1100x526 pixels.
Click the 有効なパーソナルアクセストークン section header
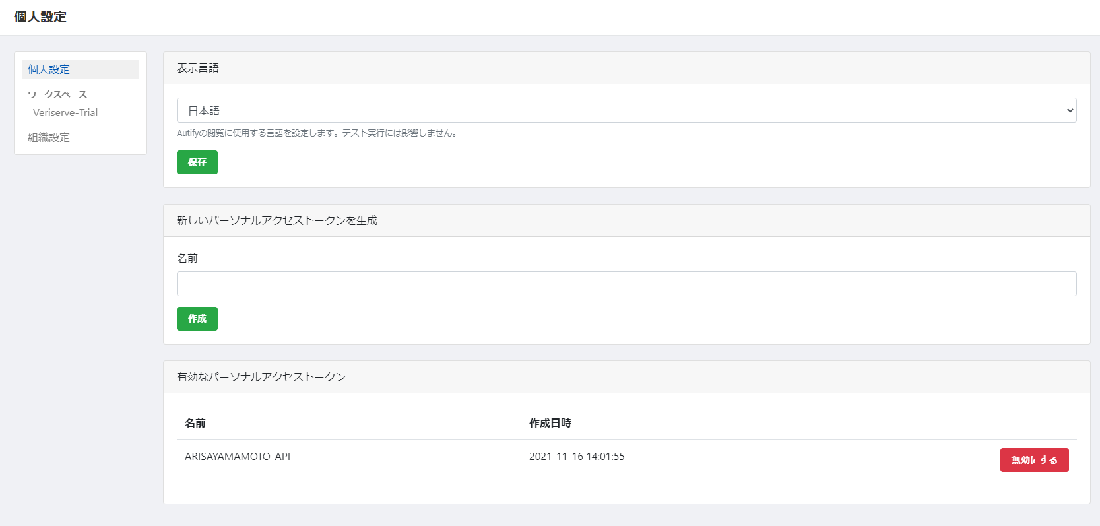point(262,377)
